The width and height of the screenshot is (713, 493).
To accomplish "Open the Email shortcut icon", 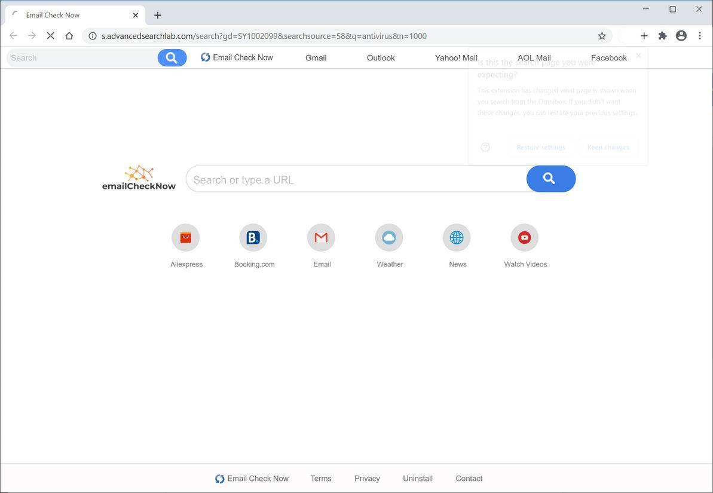I will point(321,237).
